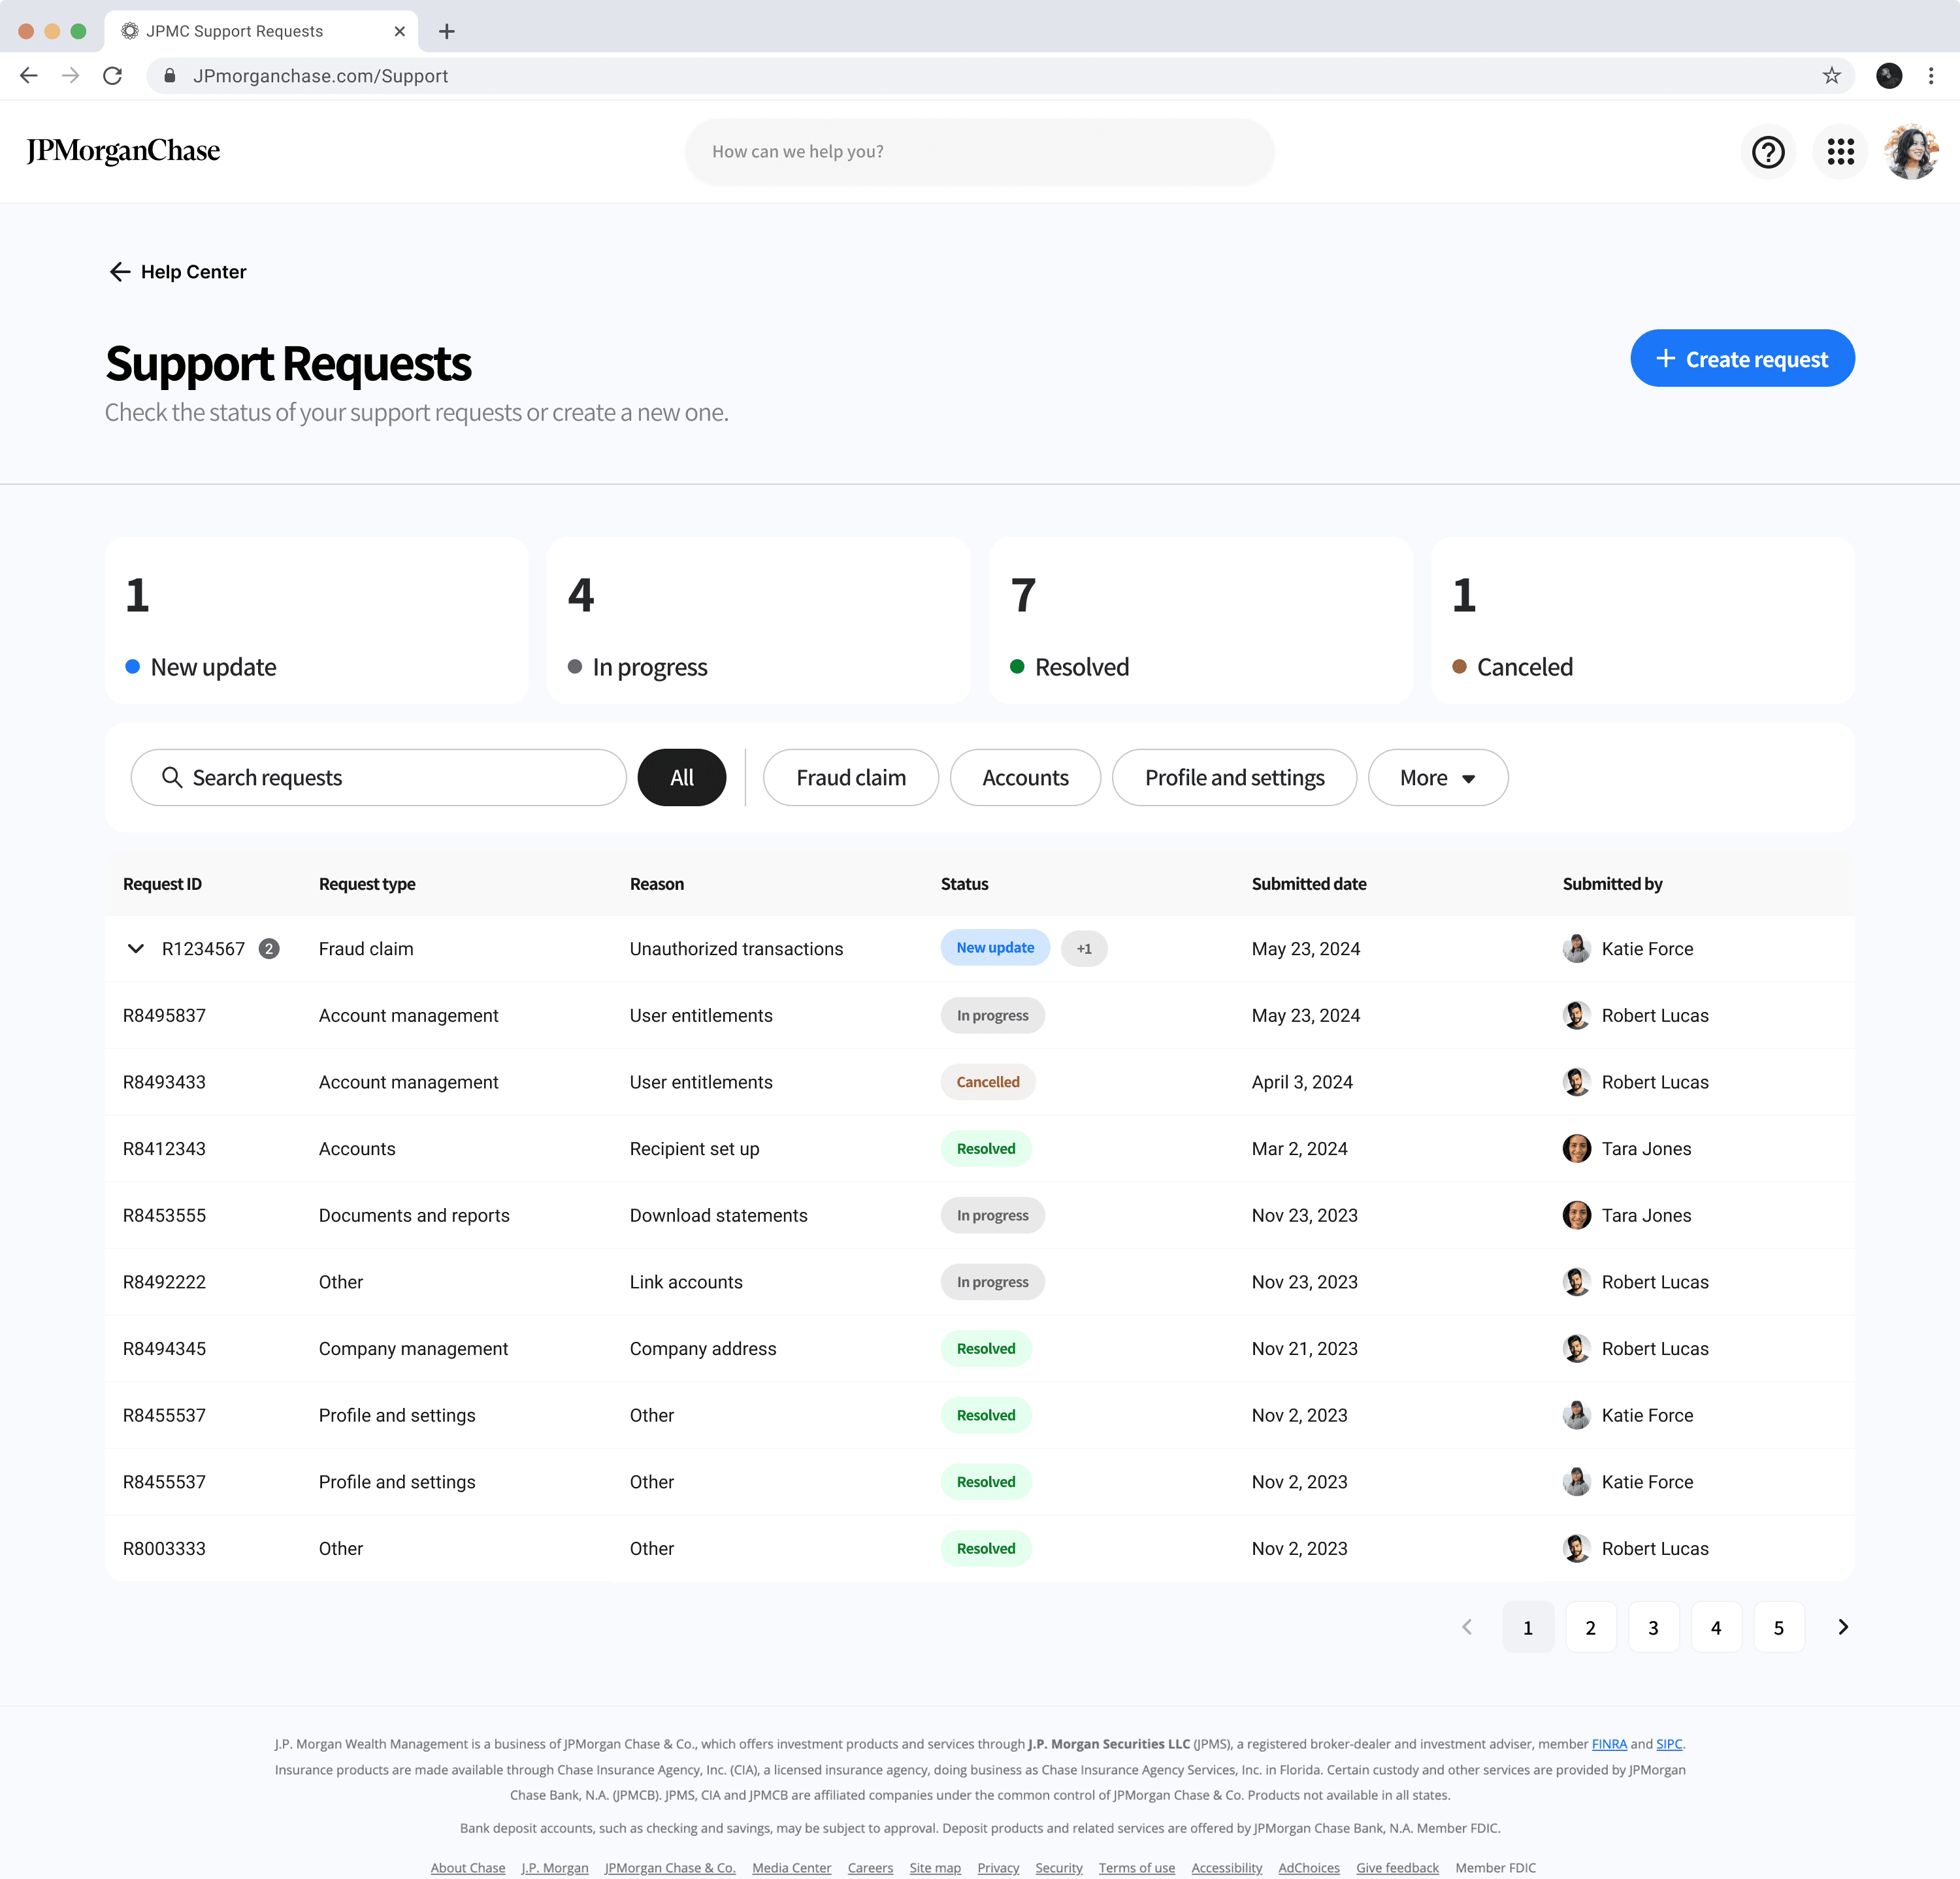This screenshot has width=1960, height=1879.
Task: Select the All filter chip
Action: [x=681, y=777]
